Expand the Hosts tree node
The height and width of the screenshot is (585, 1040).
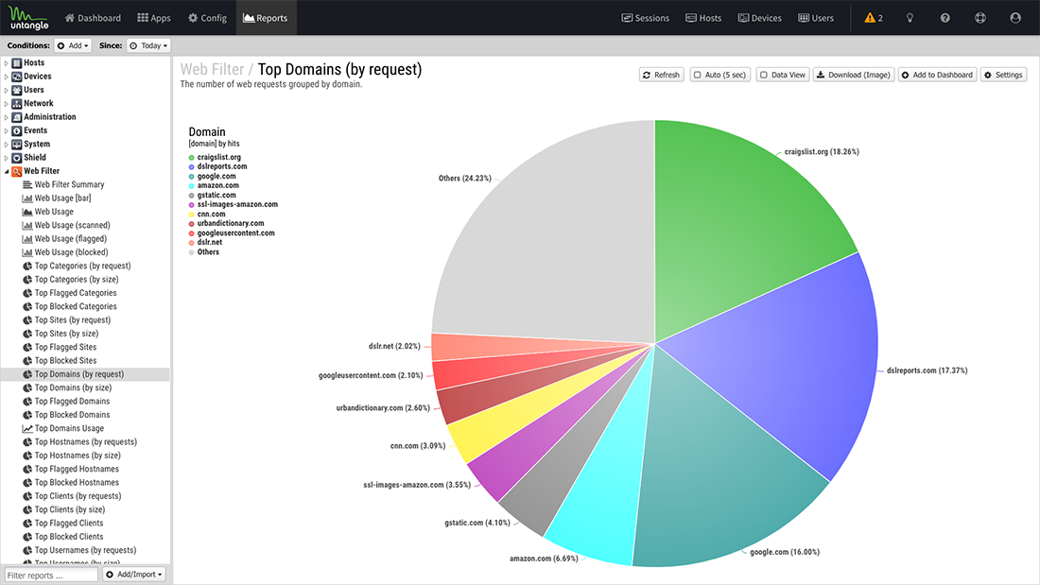tap(7, 63)
